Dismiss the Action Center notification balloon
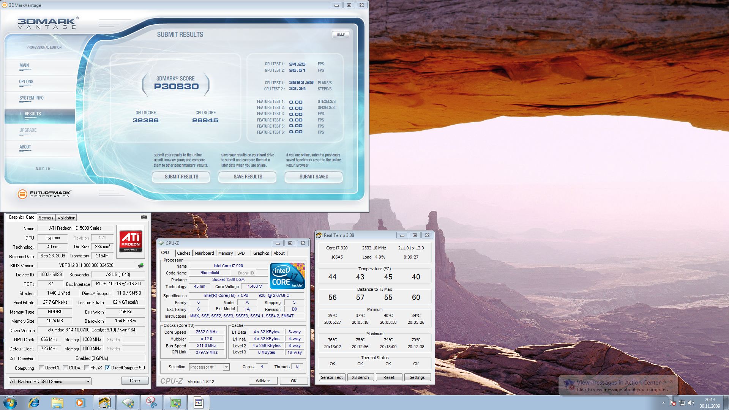The height and width of the screenshot is (410, 729). [671, 381]
